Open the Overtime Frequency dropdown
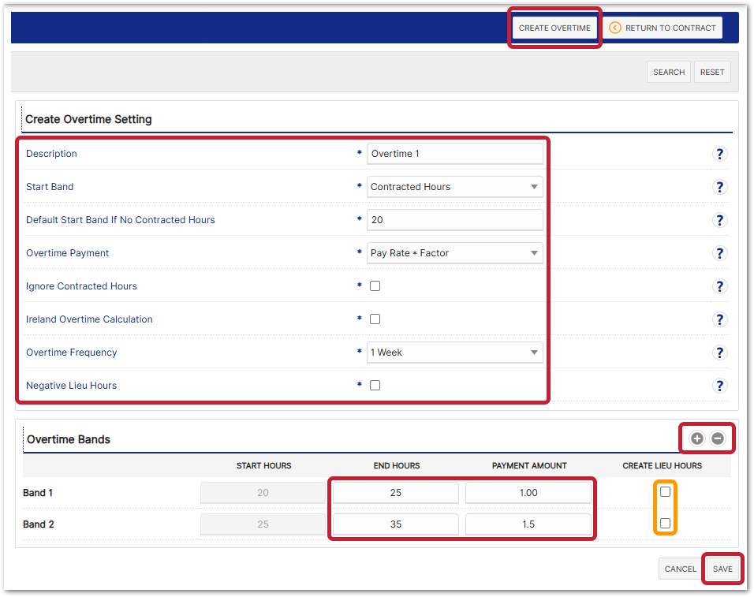 coord(455,353)
